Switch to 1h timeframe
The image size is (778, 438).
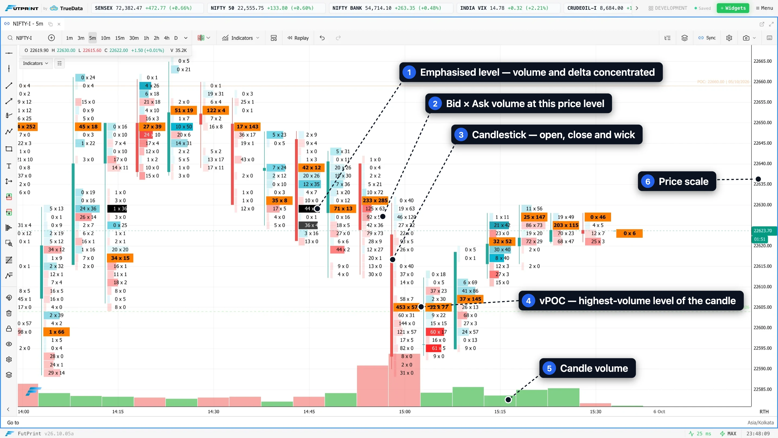[x=146, y=38]
